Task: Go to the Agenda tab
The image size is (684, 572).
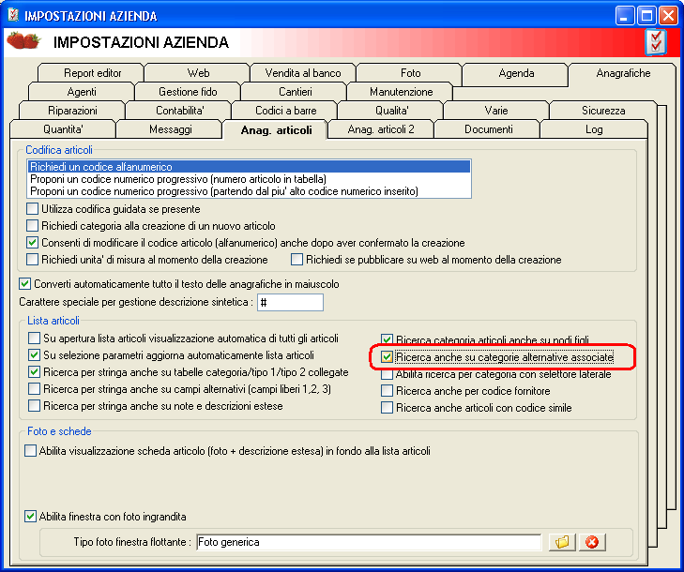Action: coord(516,73)
